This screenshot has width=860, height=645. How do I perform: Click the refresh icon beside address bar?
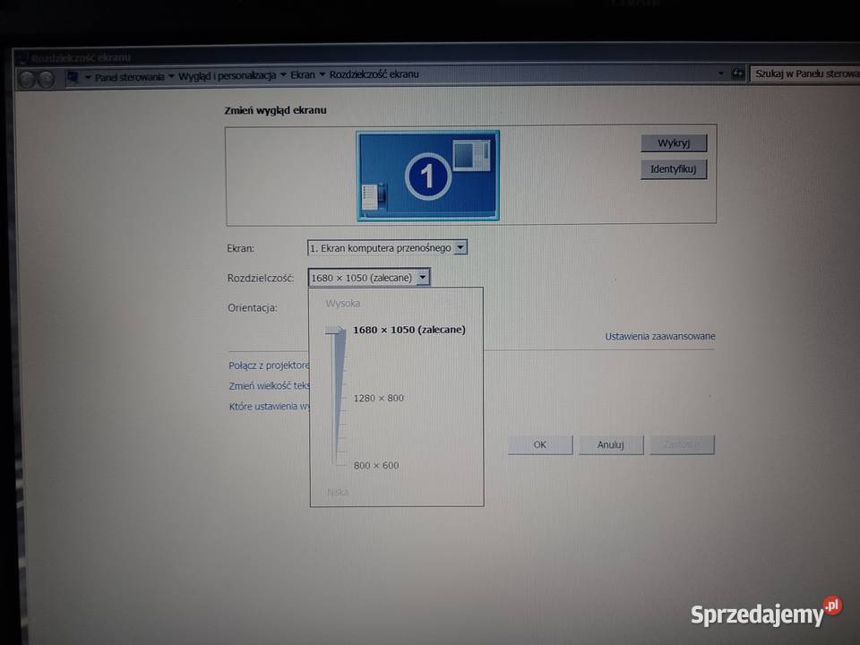pyautogui.click(x=737, y=74)
